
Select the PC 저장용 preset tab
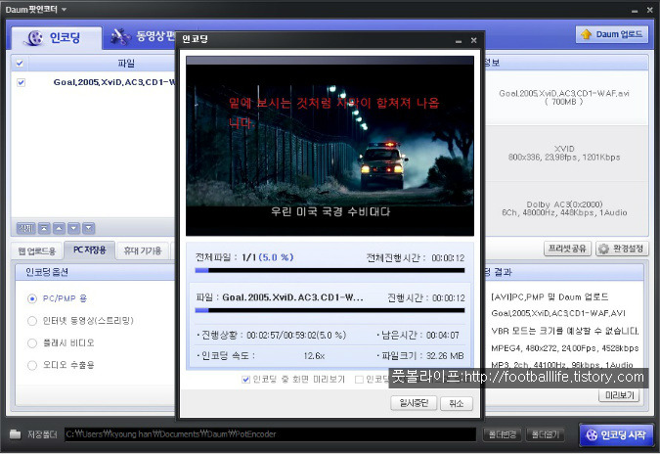tap(89, 250)
